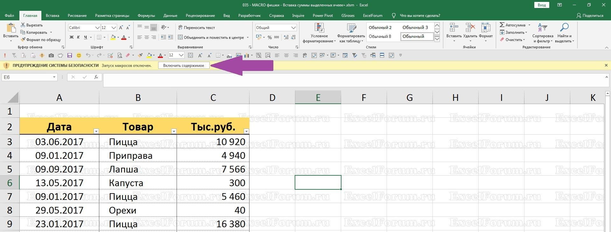Decrease decimal places button
The image size is (611, 232).
[x=294, y=37]
